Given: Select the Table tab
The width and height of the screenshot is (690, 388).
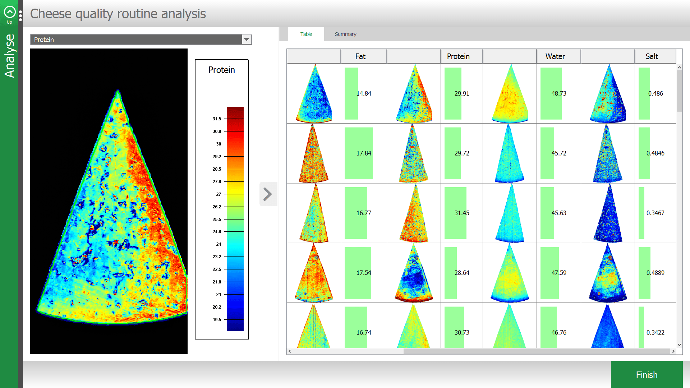Looking at the screenshot, I should [306, 34].
